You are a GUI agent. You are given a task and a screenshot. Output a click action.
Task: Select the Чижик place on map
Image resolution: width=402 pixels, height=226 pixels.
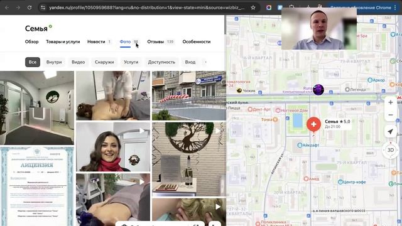[x=246, y=90]
